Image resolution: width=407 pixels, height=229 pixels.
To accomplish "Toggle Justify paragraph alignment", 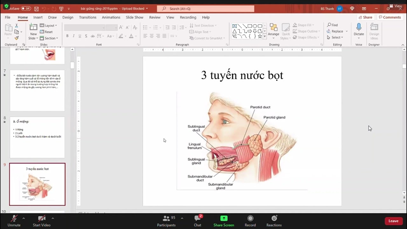I will 164,36.
